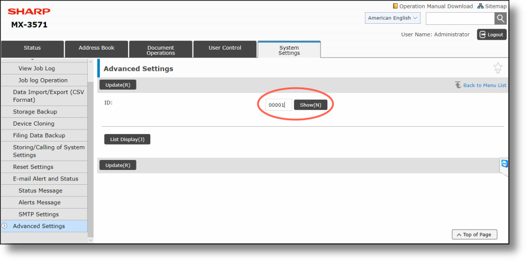Screen dimensions: 529x264
Task: Jump up with Top of Page button
Action: pos(475,234)
